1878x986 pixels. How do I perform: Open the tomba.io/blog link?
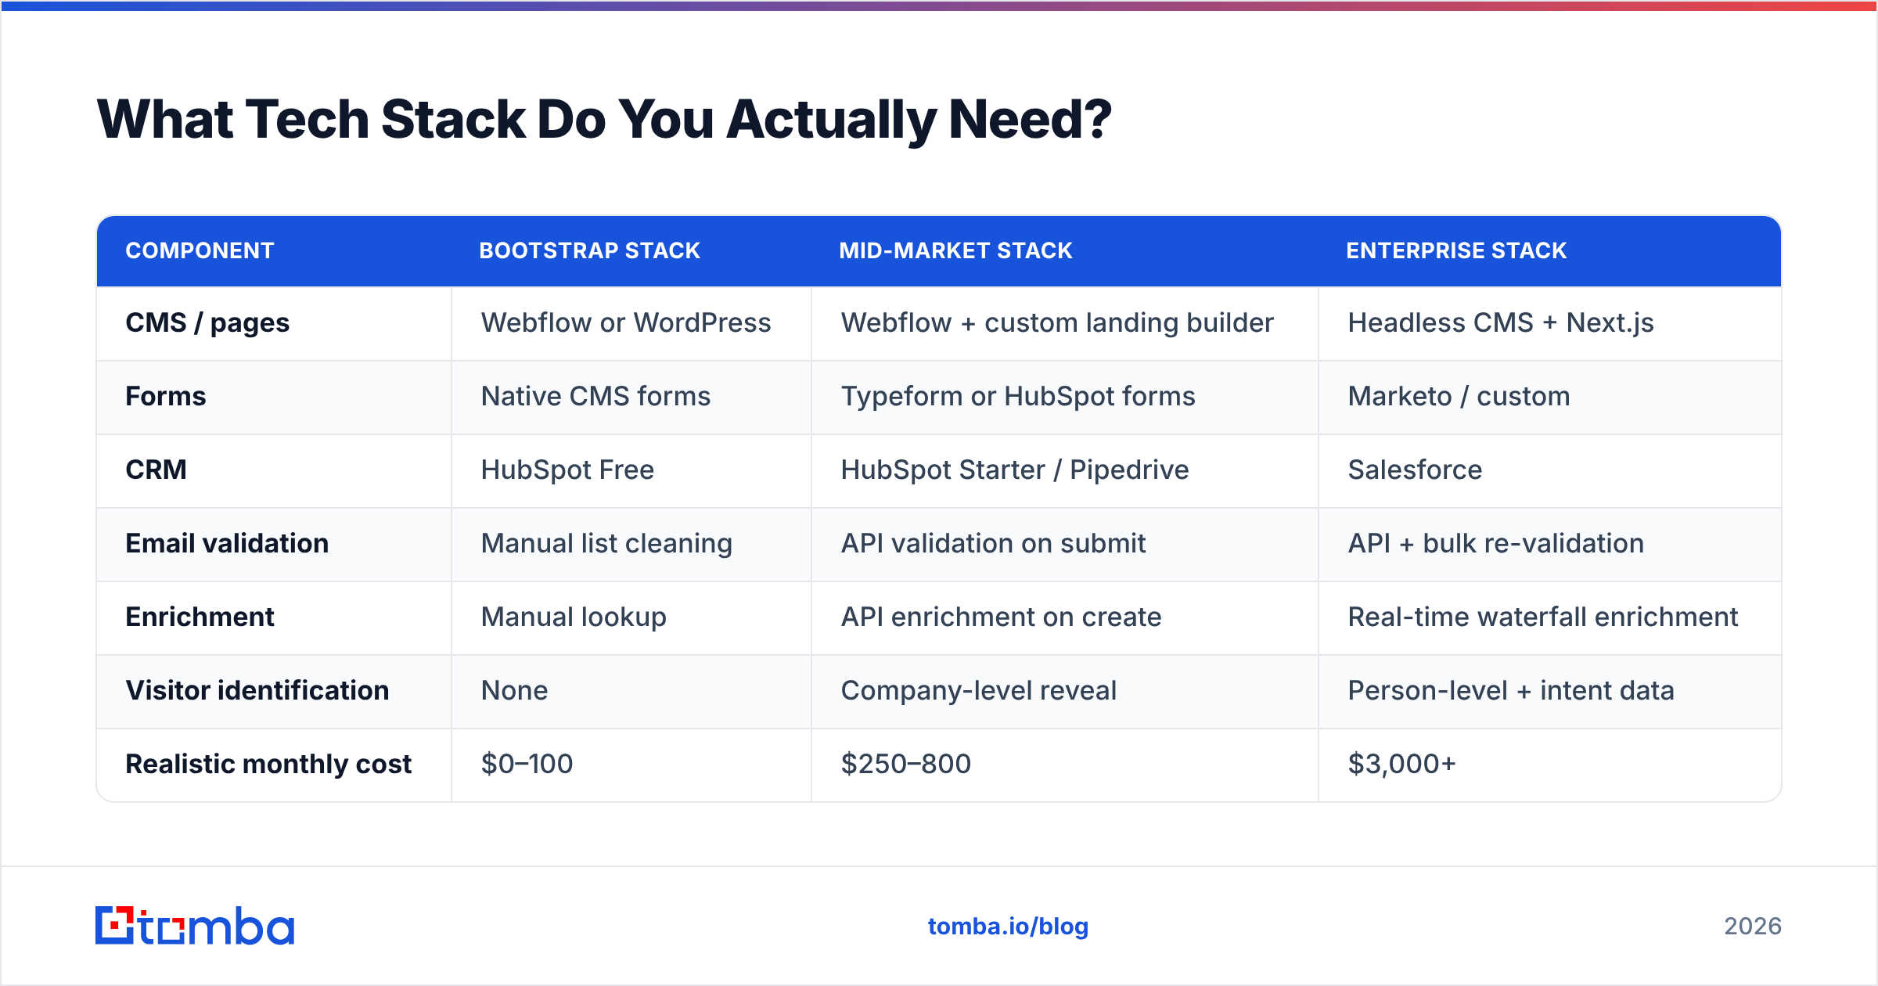coord(1008,927)
